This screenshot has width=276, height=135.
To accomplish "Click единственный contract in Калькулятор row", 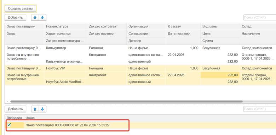I will pyautogui.click(x=146, y=62).
